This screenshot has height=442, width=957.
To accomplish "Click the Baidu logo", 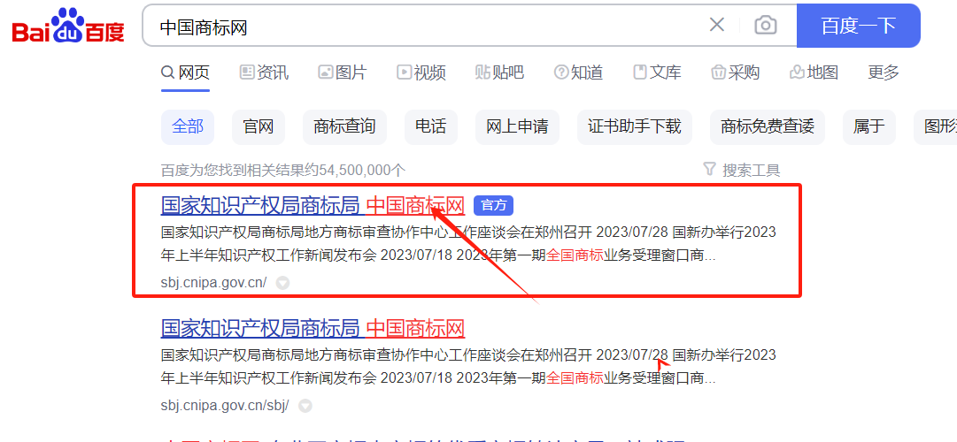I will (68, 27).
